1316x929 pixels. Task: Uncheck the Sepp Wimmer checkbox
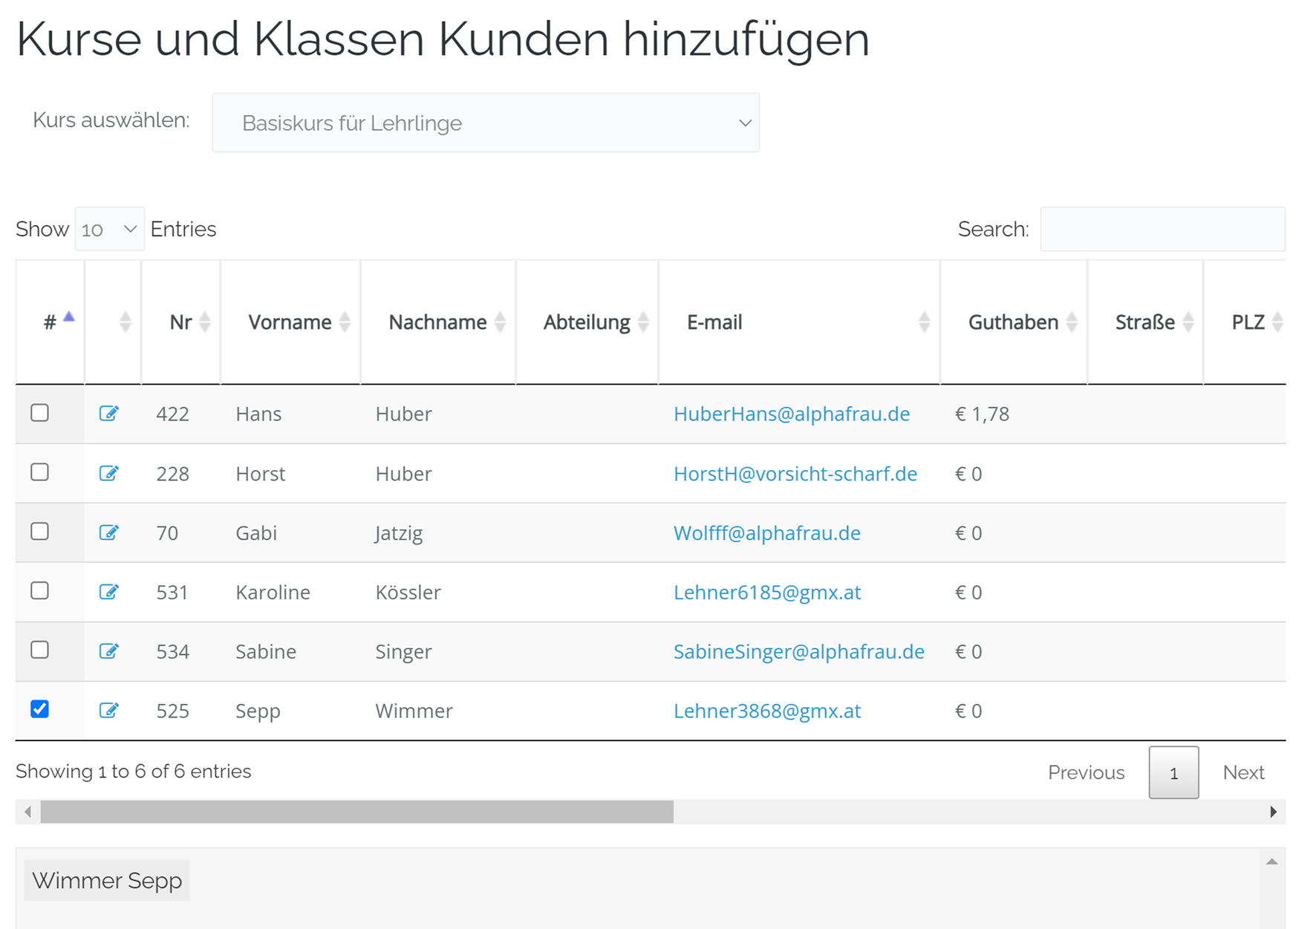pyautogui.click(x=40, y=709)
